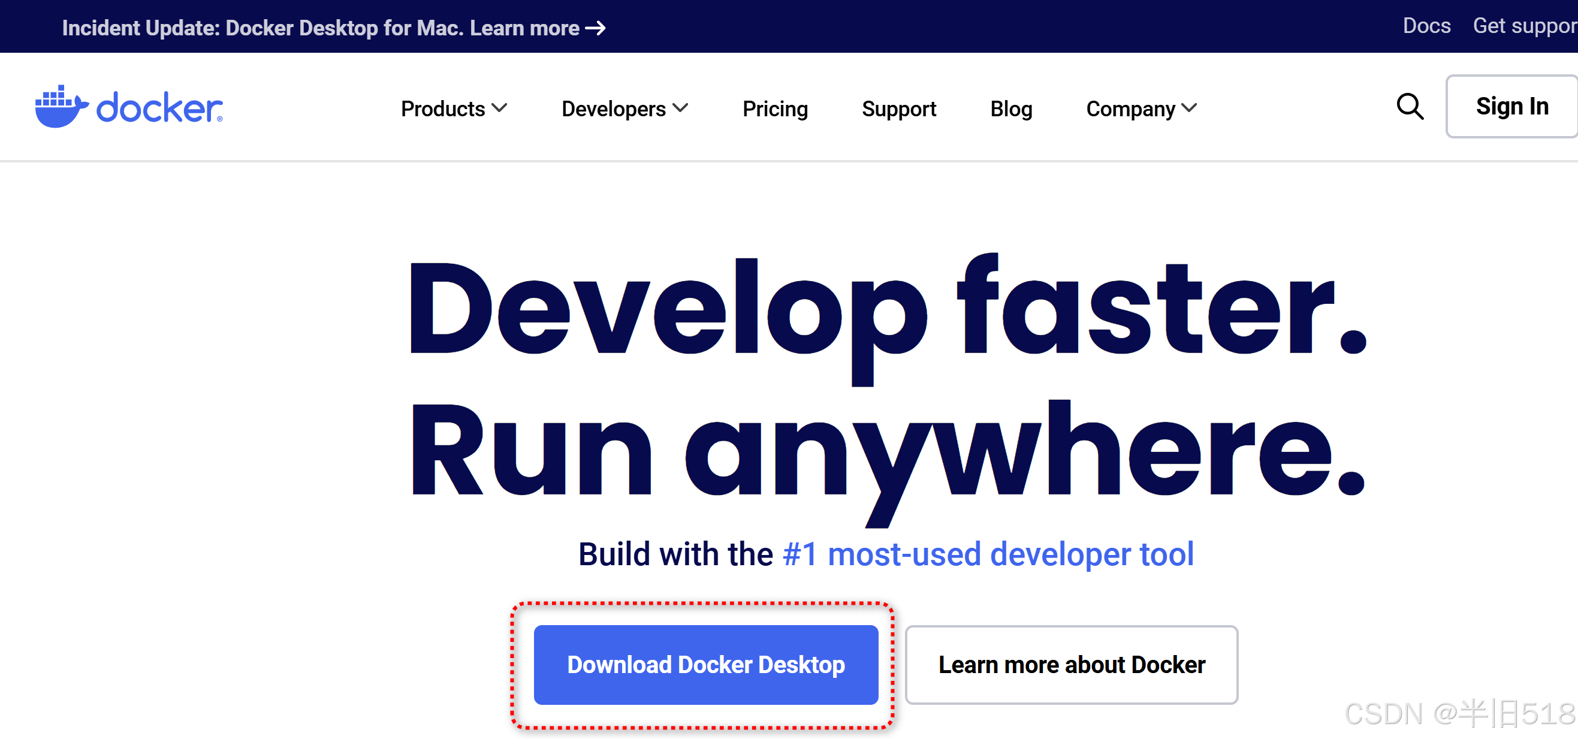
Task: Click Download Docker Desktop button
Action: click(705, 664)
